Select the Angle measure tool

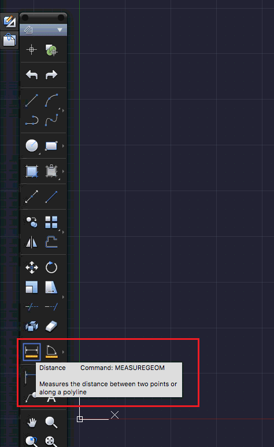tap(51, 352)
